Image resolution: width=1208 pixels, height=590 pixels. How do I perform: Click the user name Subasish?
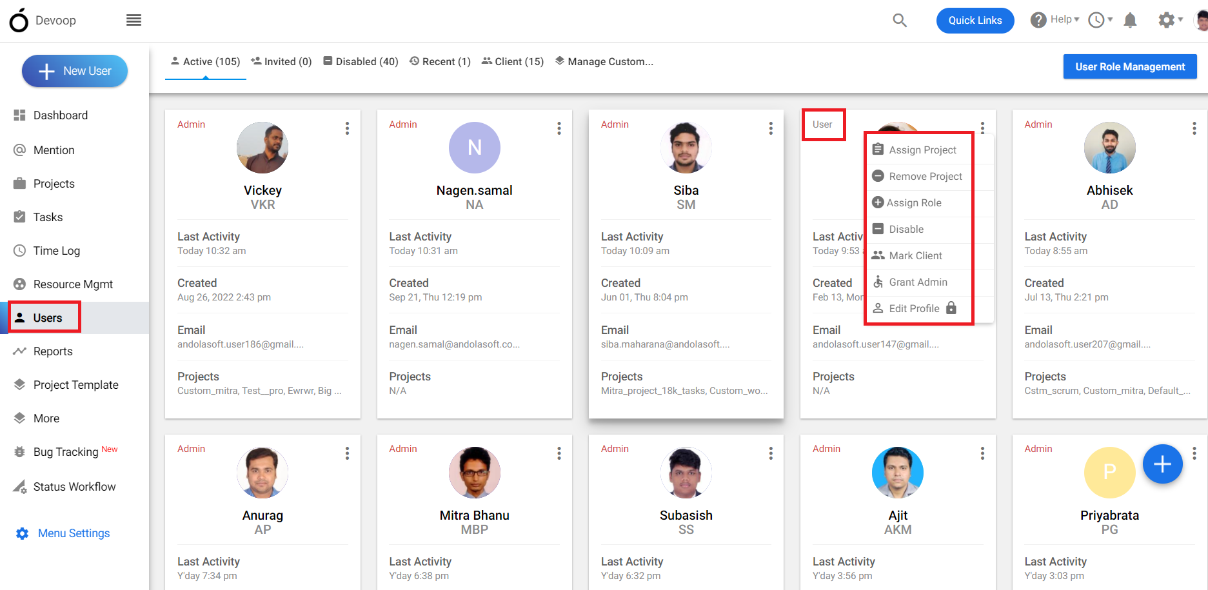click(686, 515)
